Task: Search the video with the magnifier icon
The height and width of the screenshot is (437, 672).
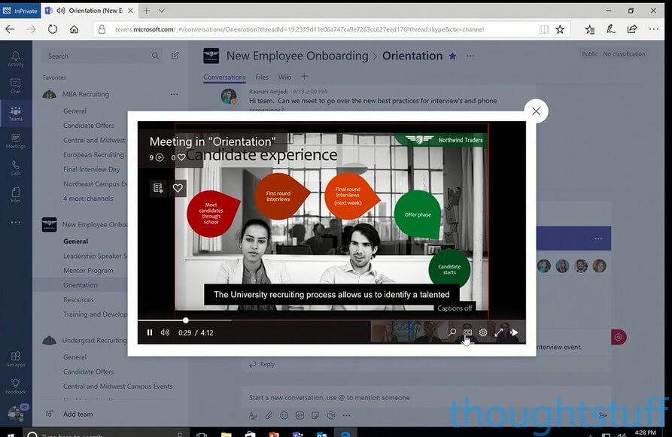Action: [452, 332]
